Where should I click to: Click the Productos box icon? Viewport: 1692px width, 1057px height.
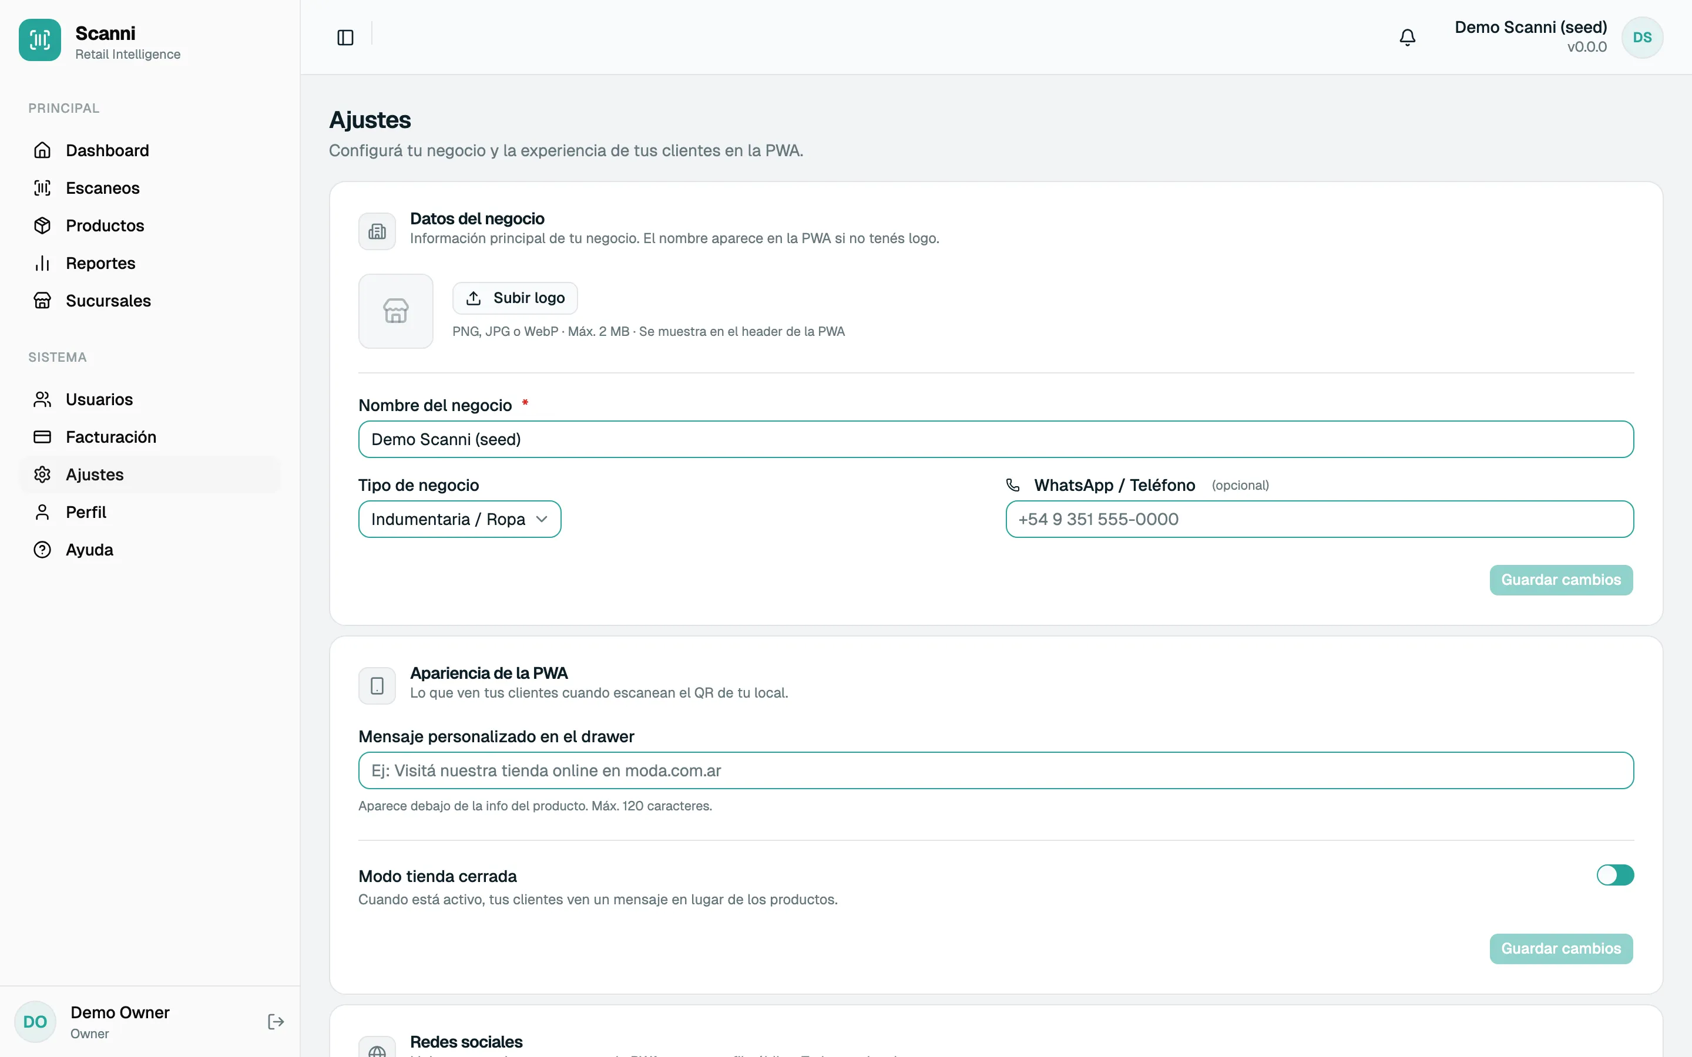coord(43,226)
